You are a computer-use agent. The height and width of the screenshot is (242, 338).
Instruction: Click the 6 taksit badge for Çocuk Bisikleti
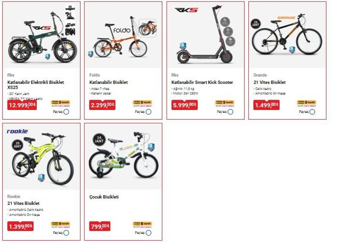coord(142,224)
